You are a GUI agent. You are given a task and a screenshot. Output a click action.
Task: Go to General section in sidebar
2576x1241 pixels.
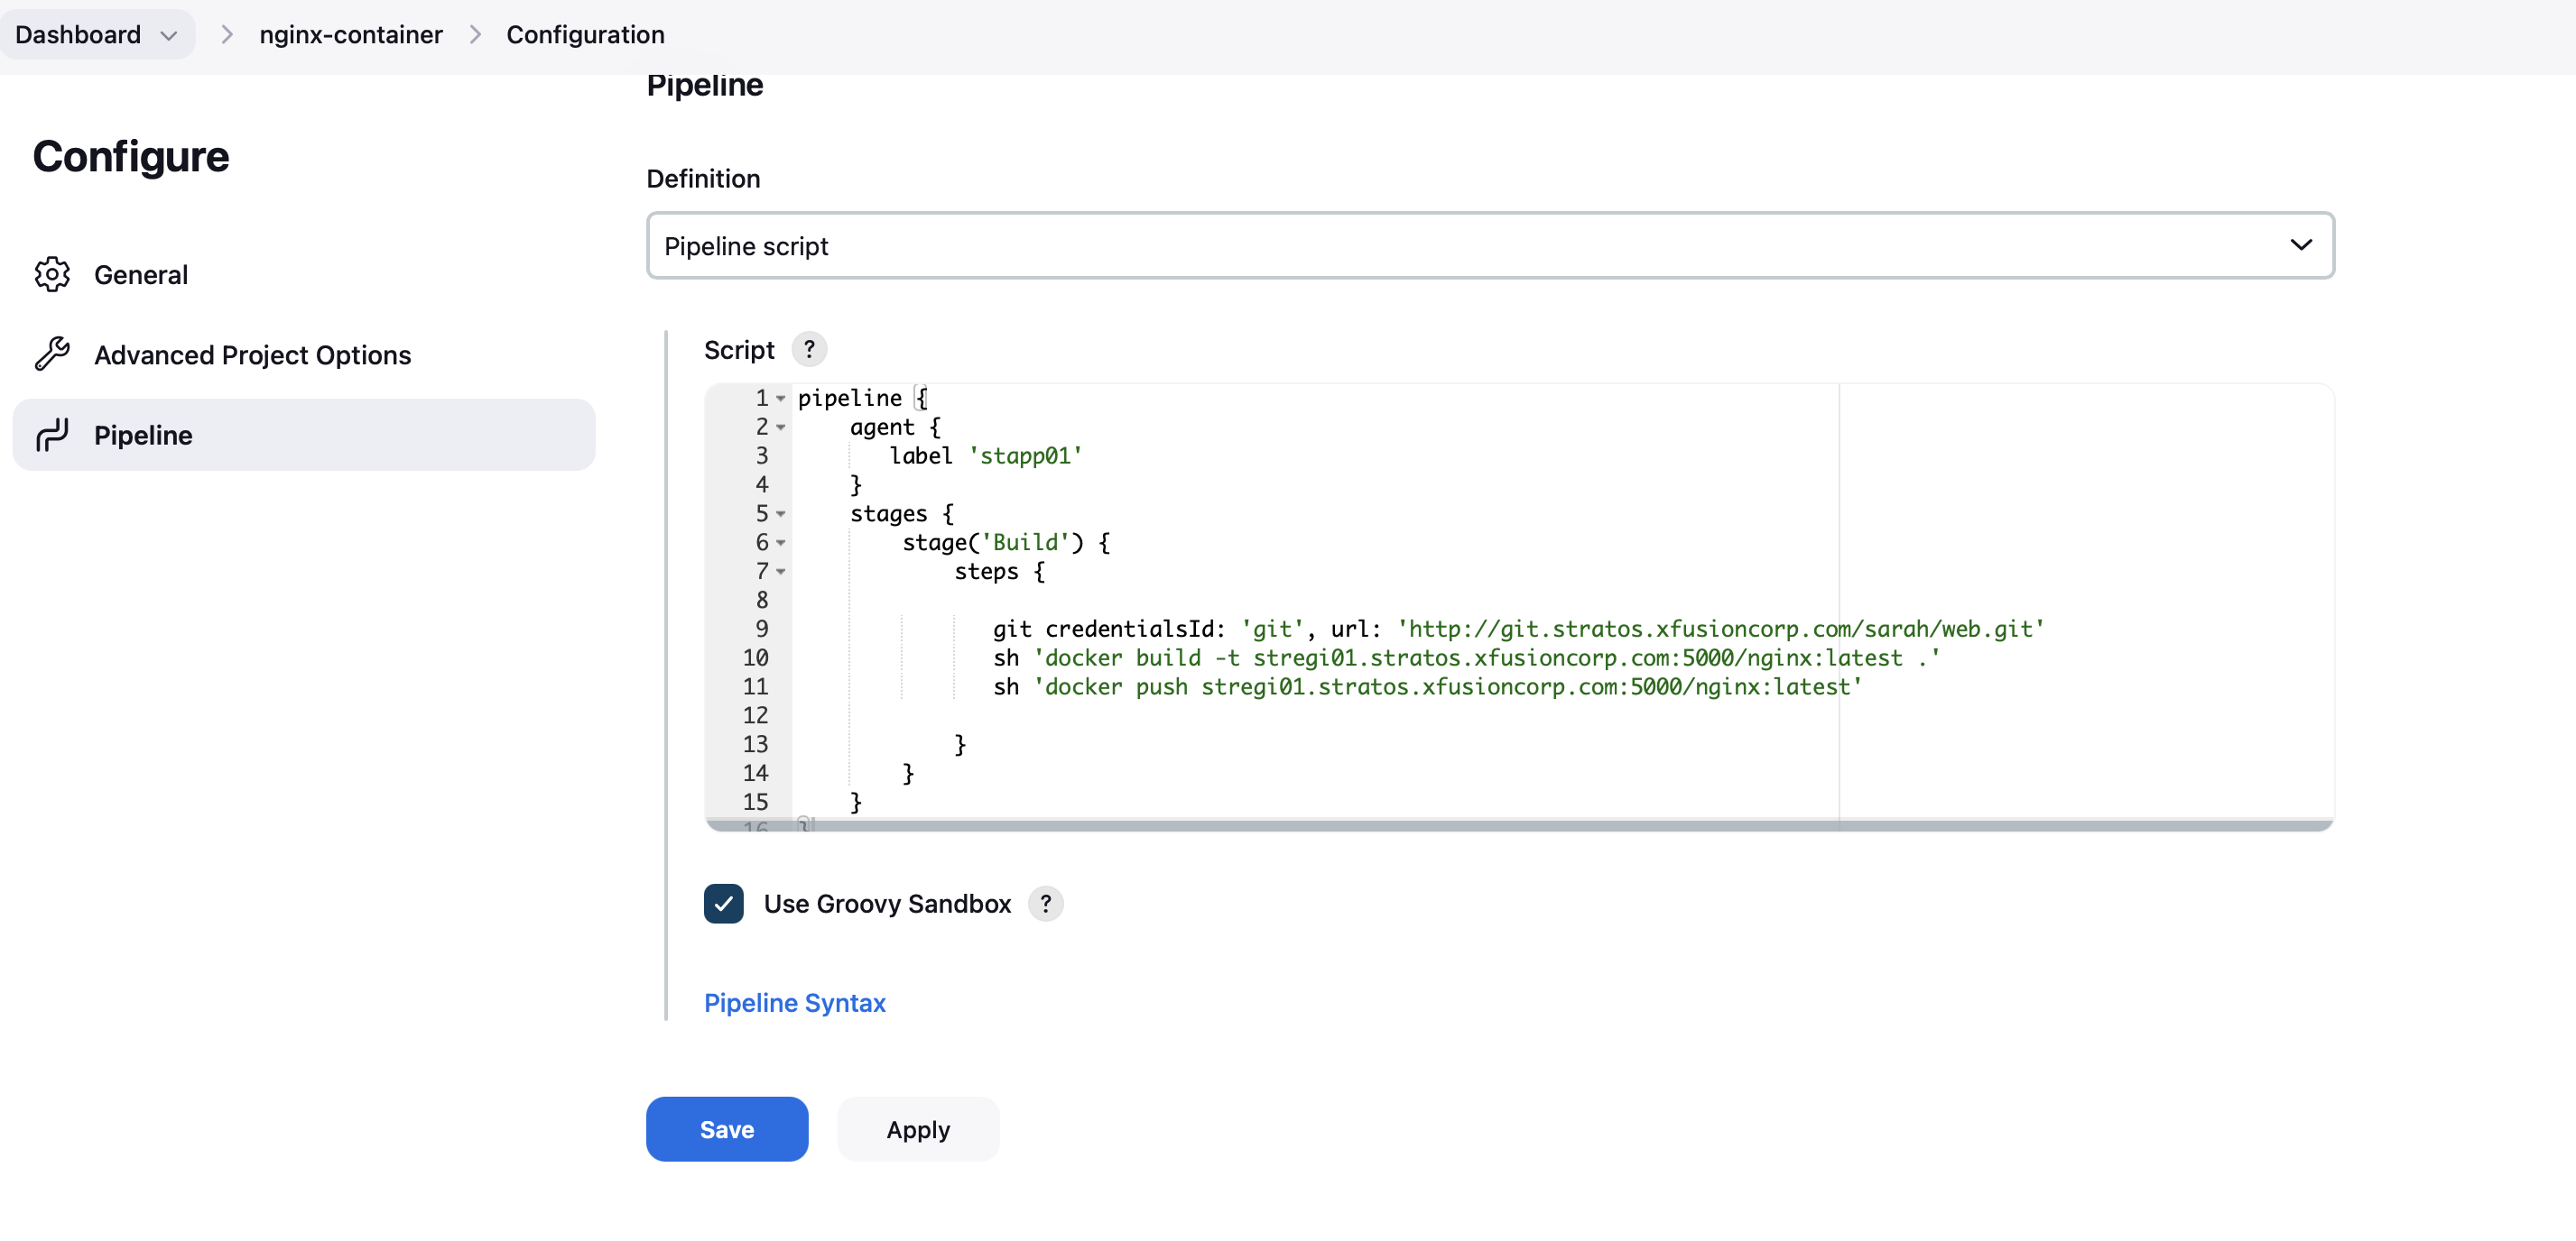tap(140, 275)
